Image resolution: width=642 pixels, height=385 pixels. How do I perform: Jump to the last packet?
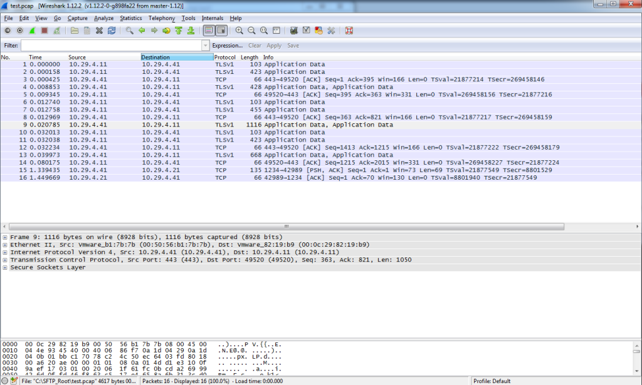(x=191, y=31)
